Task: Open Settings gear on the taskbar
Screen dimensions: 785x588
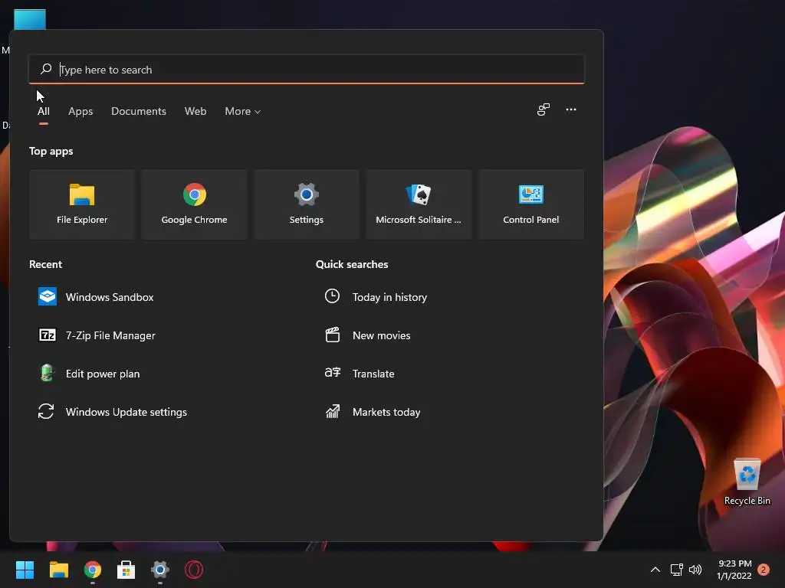Action: (160, 570)
